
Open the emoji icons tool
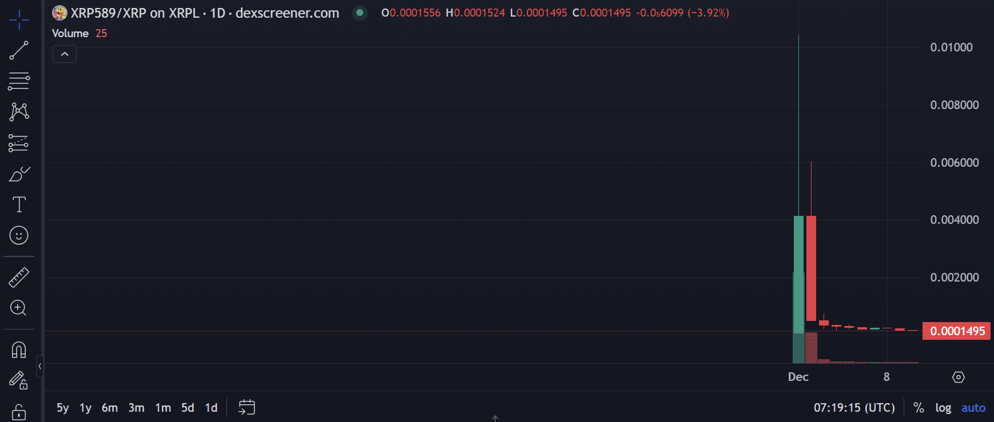click(19, 235)
